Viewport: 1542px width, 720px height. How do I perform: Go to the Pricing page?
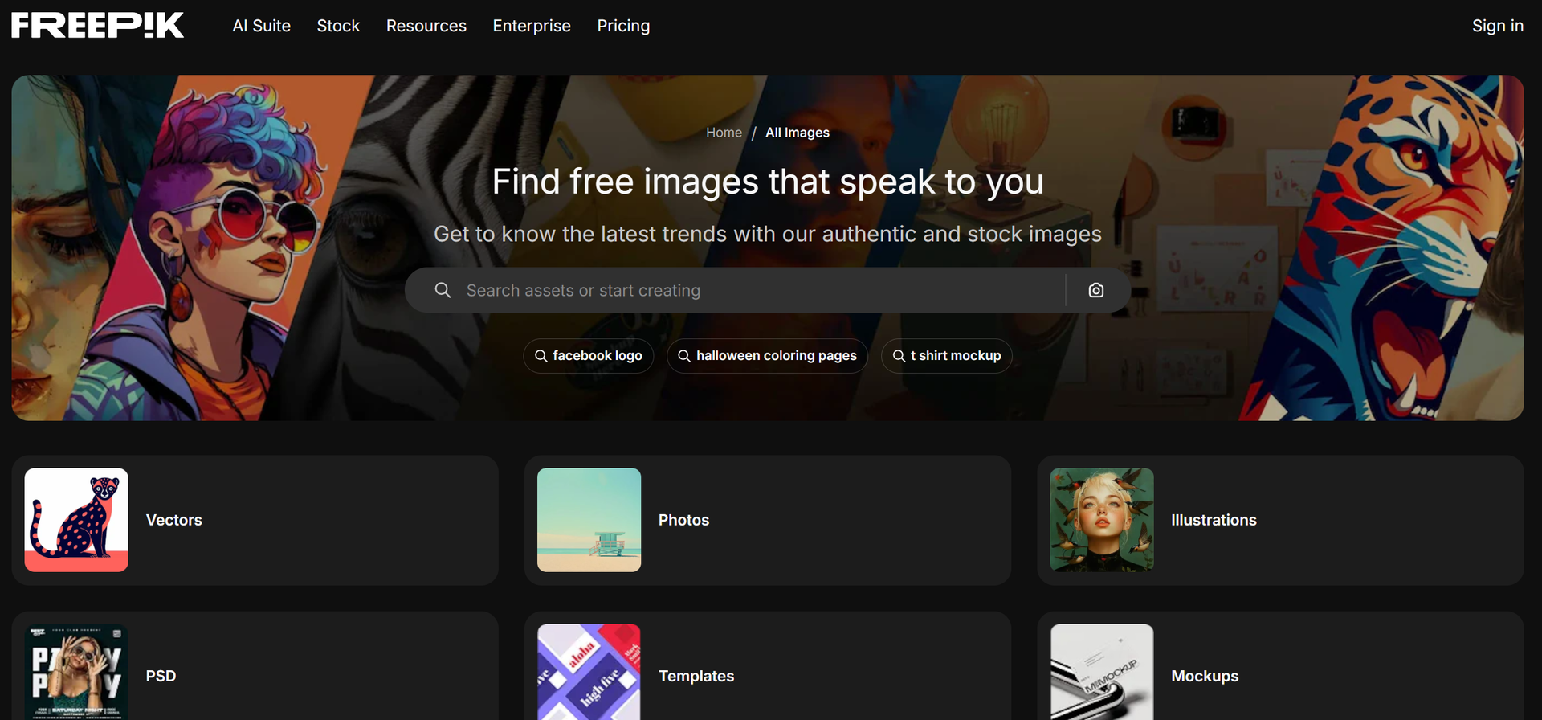[x=623, y=26]
